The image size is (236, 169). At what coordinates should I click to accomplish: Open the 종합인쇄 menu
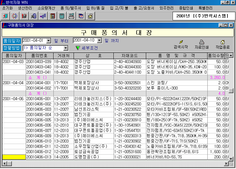(186, 8)
